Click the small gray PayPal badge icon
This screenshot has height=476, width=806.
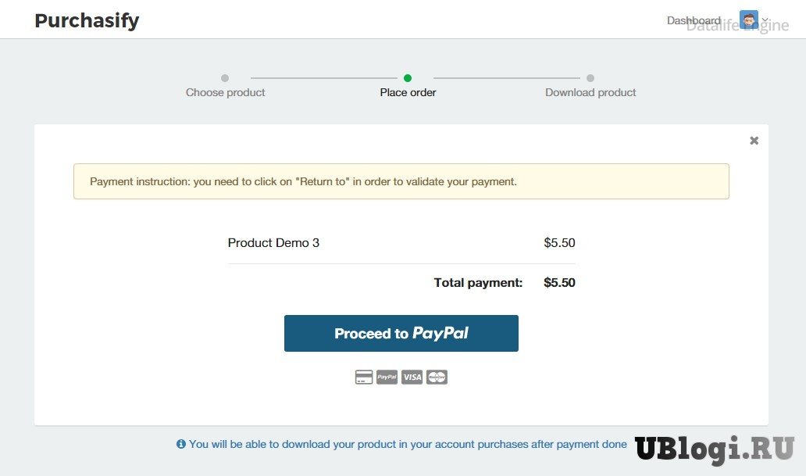[387, 378]
